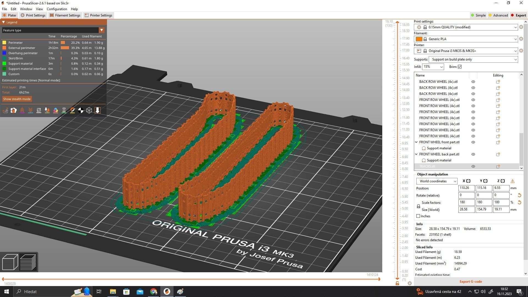Image resolution: width=528 pixels, height=297 pixels.
Task: Toggle Center of gravity icon in legend
Action: coord(81,110)
